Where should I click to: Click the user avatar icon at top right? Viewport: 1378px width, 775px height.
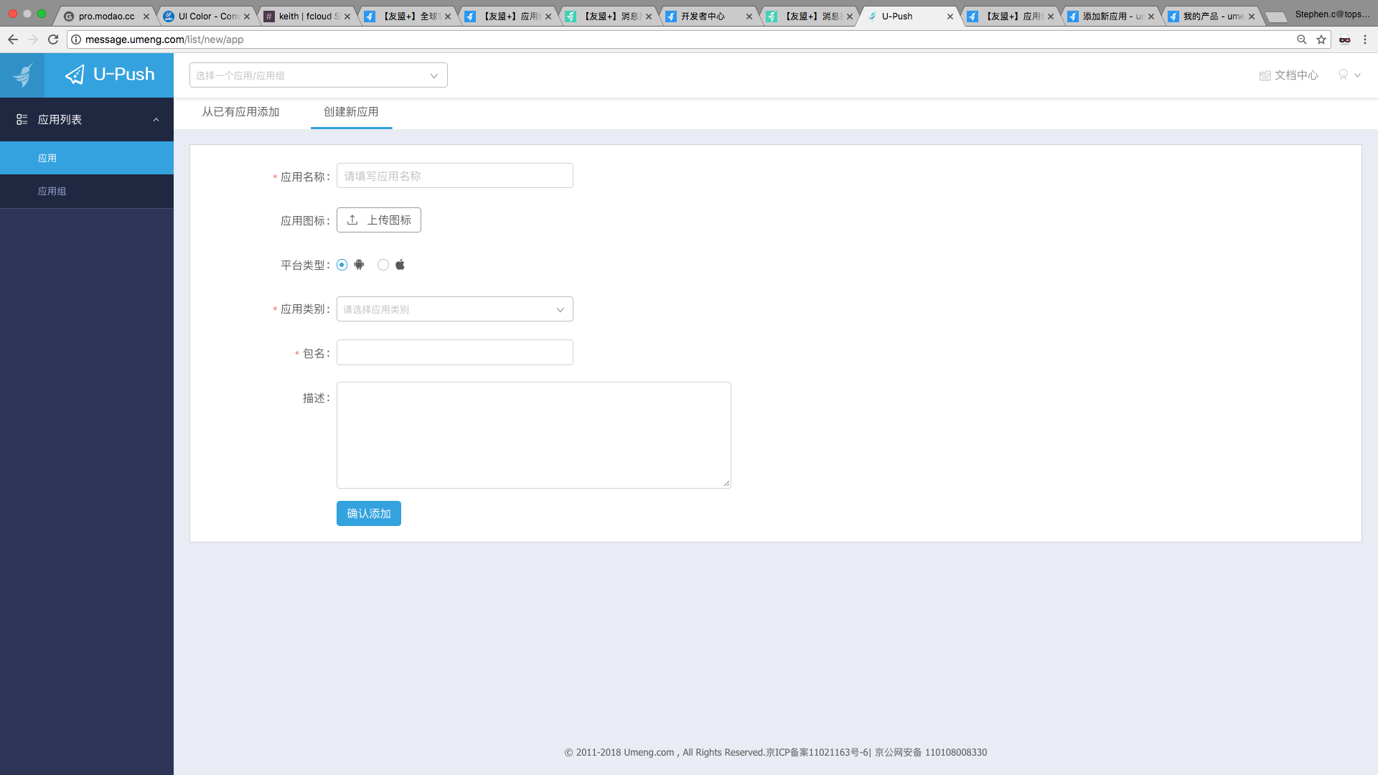pos(1343,75)
